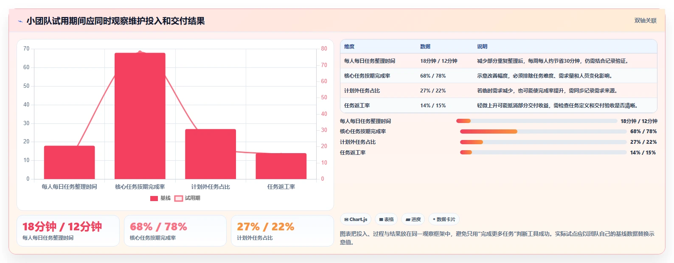Click table value 14% / 15%
The width and height of the screenshot is (674, 263).
click(433, 106)
